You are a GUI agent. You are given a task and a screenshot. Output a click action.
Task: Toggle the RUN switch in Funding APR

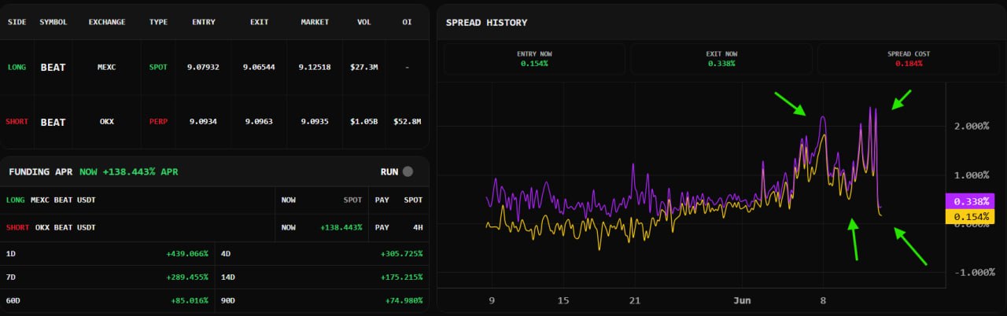407,171
